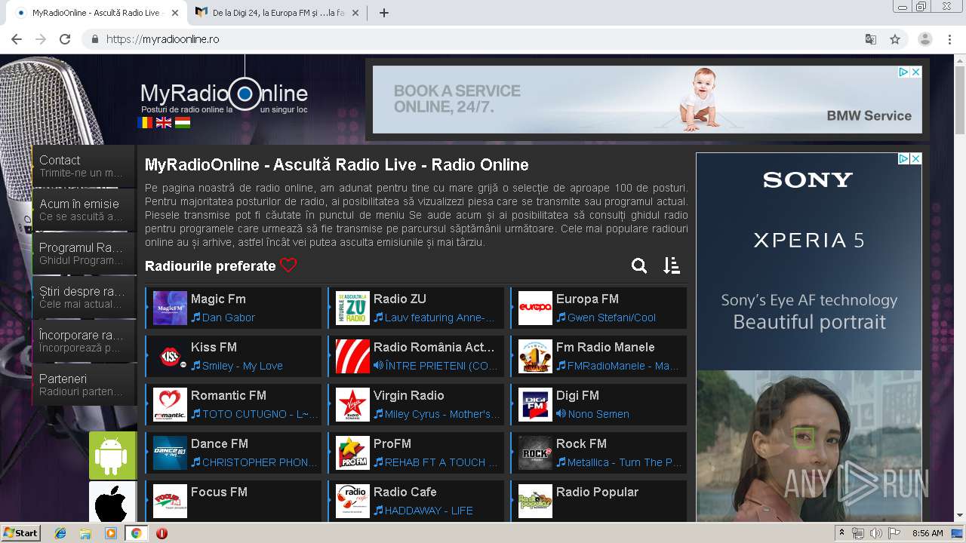The image size is (966, 543).
Task: Open the Radio ZU station logo
Action: [x=352, y=308]
